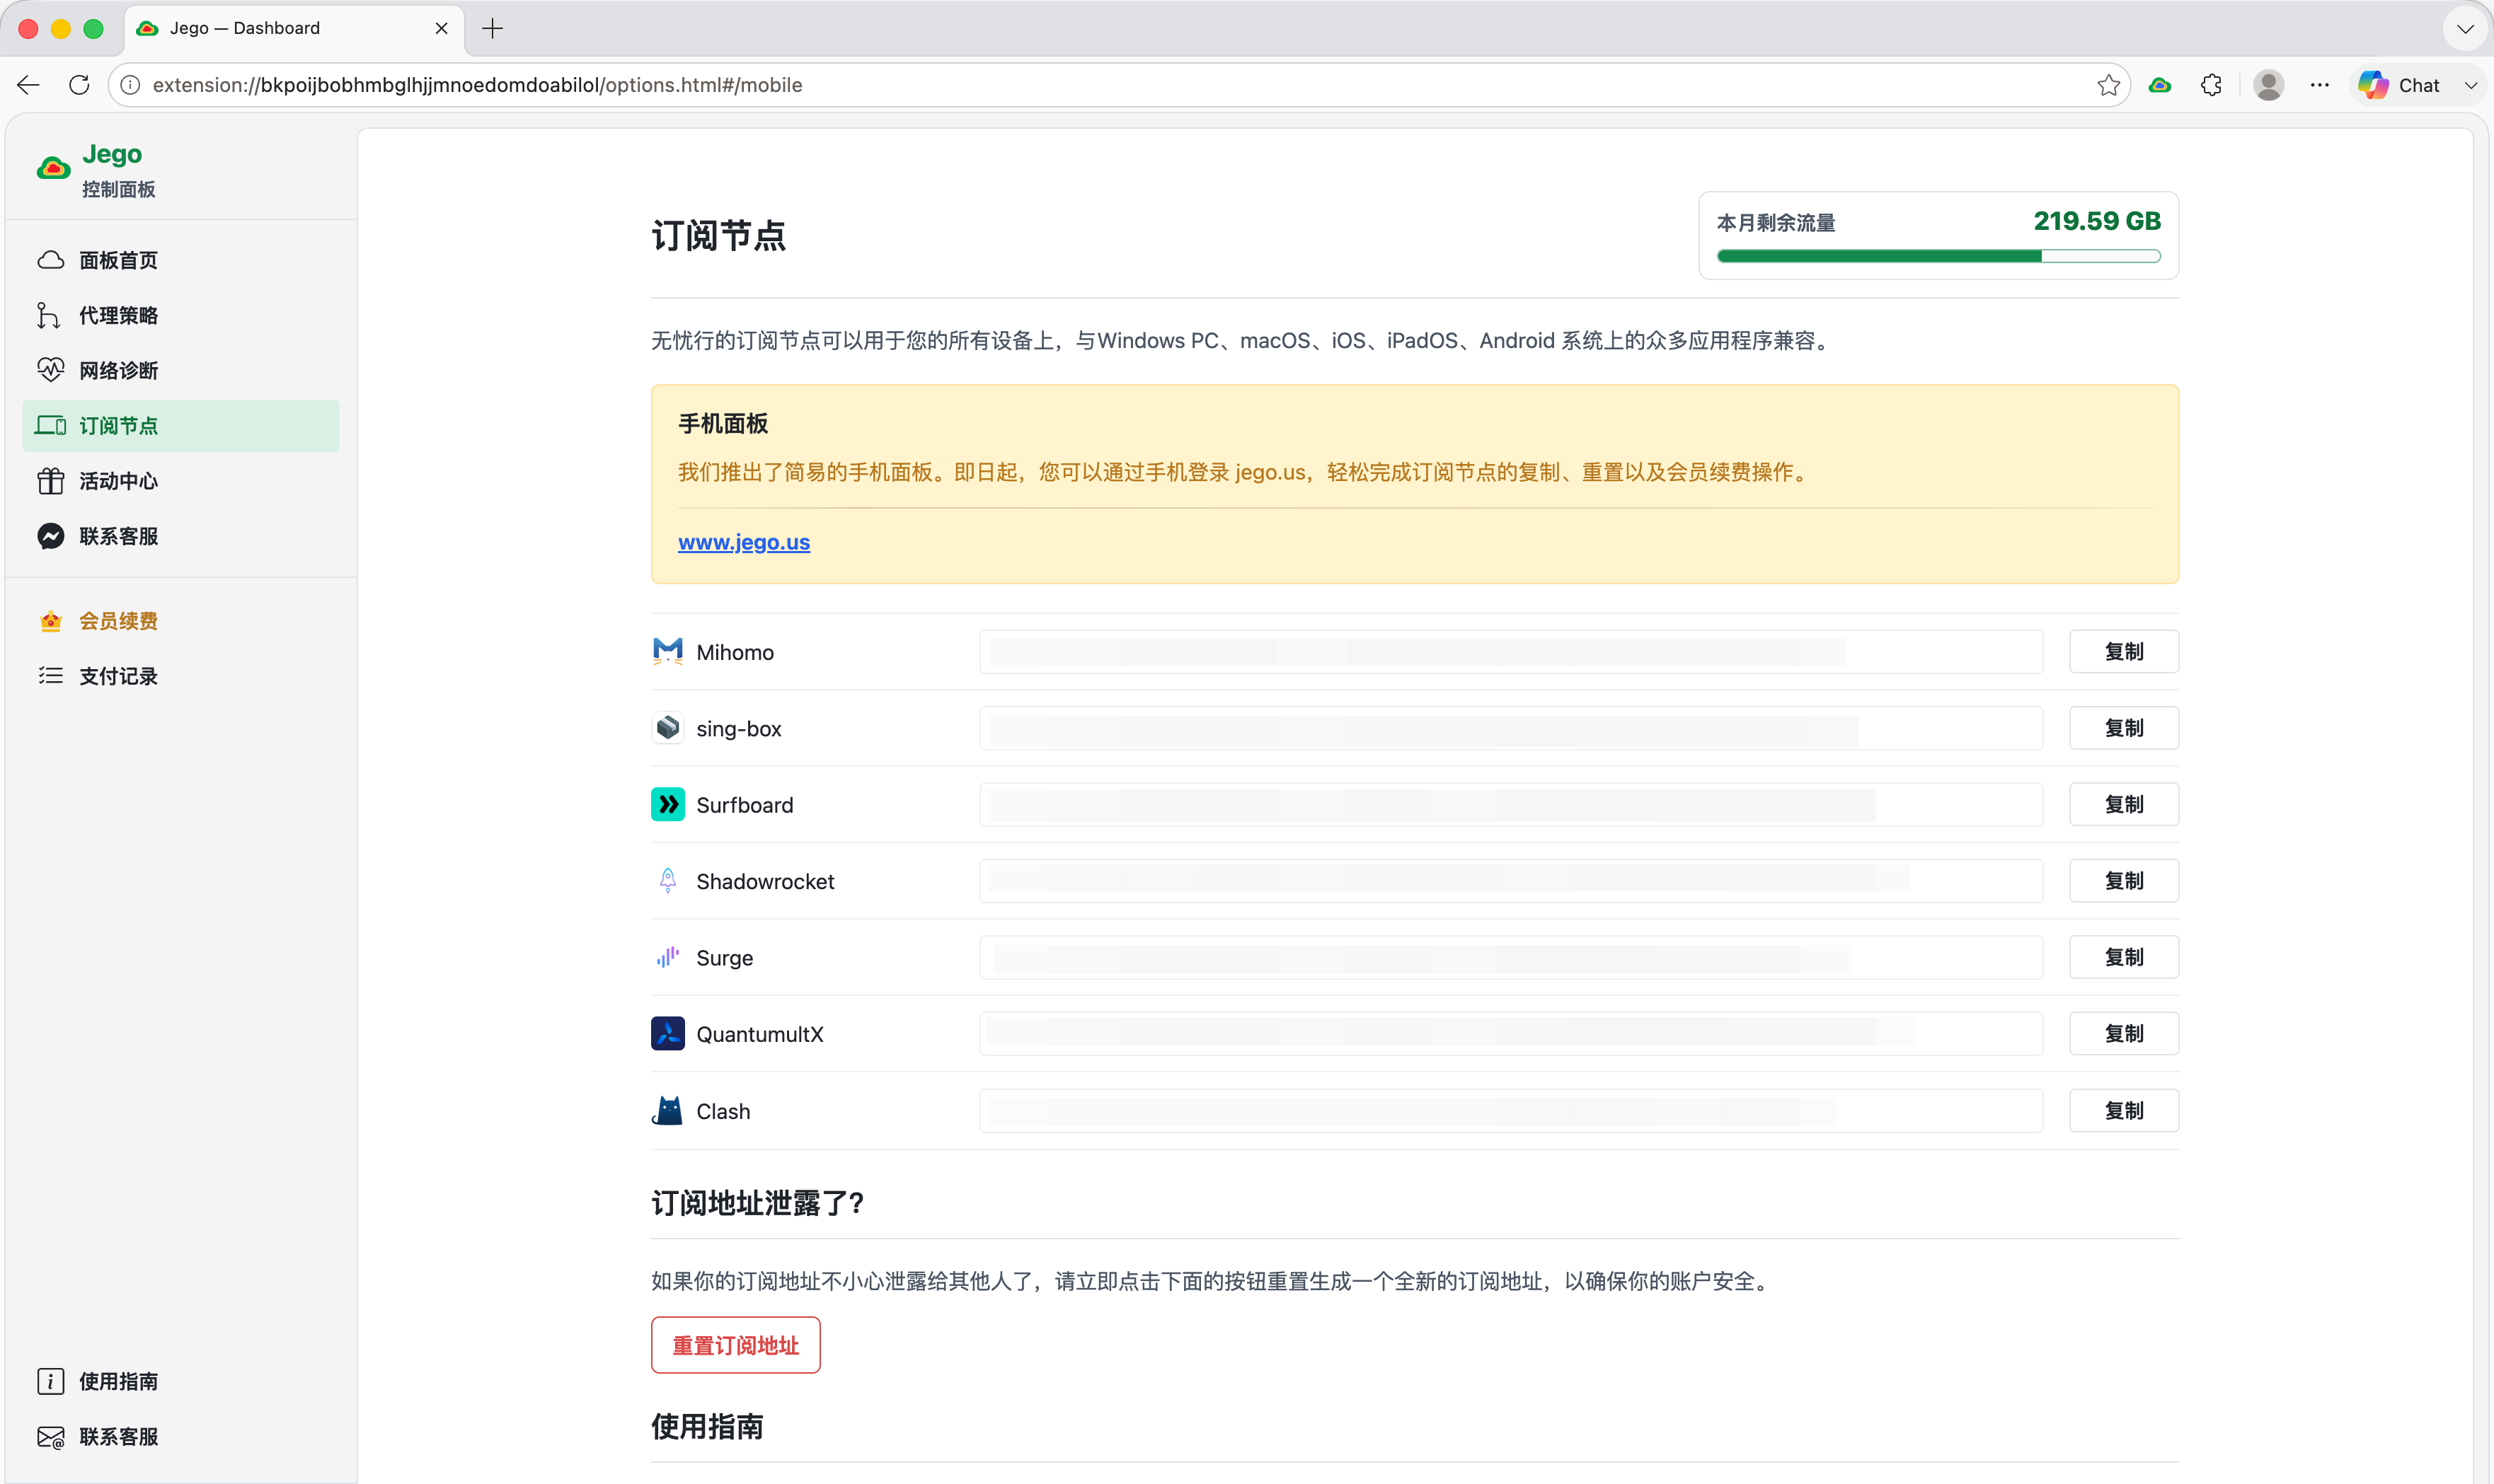Viewport: 2494px width, 1484px height.
Task: Click the Surfboard app icon
Action: click(x=667, y=804)
